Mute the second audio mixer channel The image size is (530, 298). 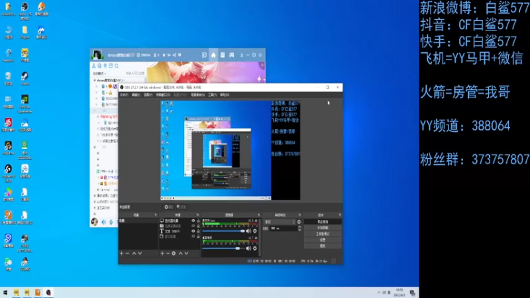point(249,248)
